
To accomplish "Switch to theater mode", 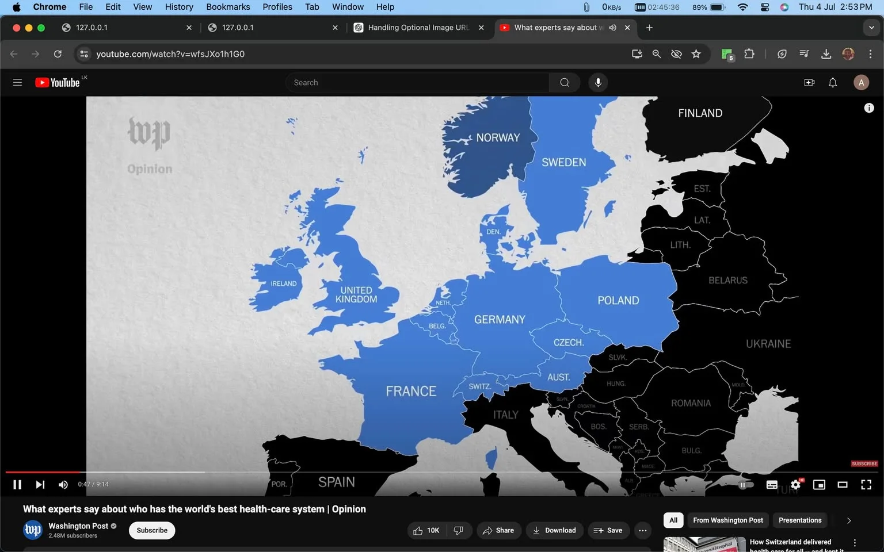I will pos(843,485).
